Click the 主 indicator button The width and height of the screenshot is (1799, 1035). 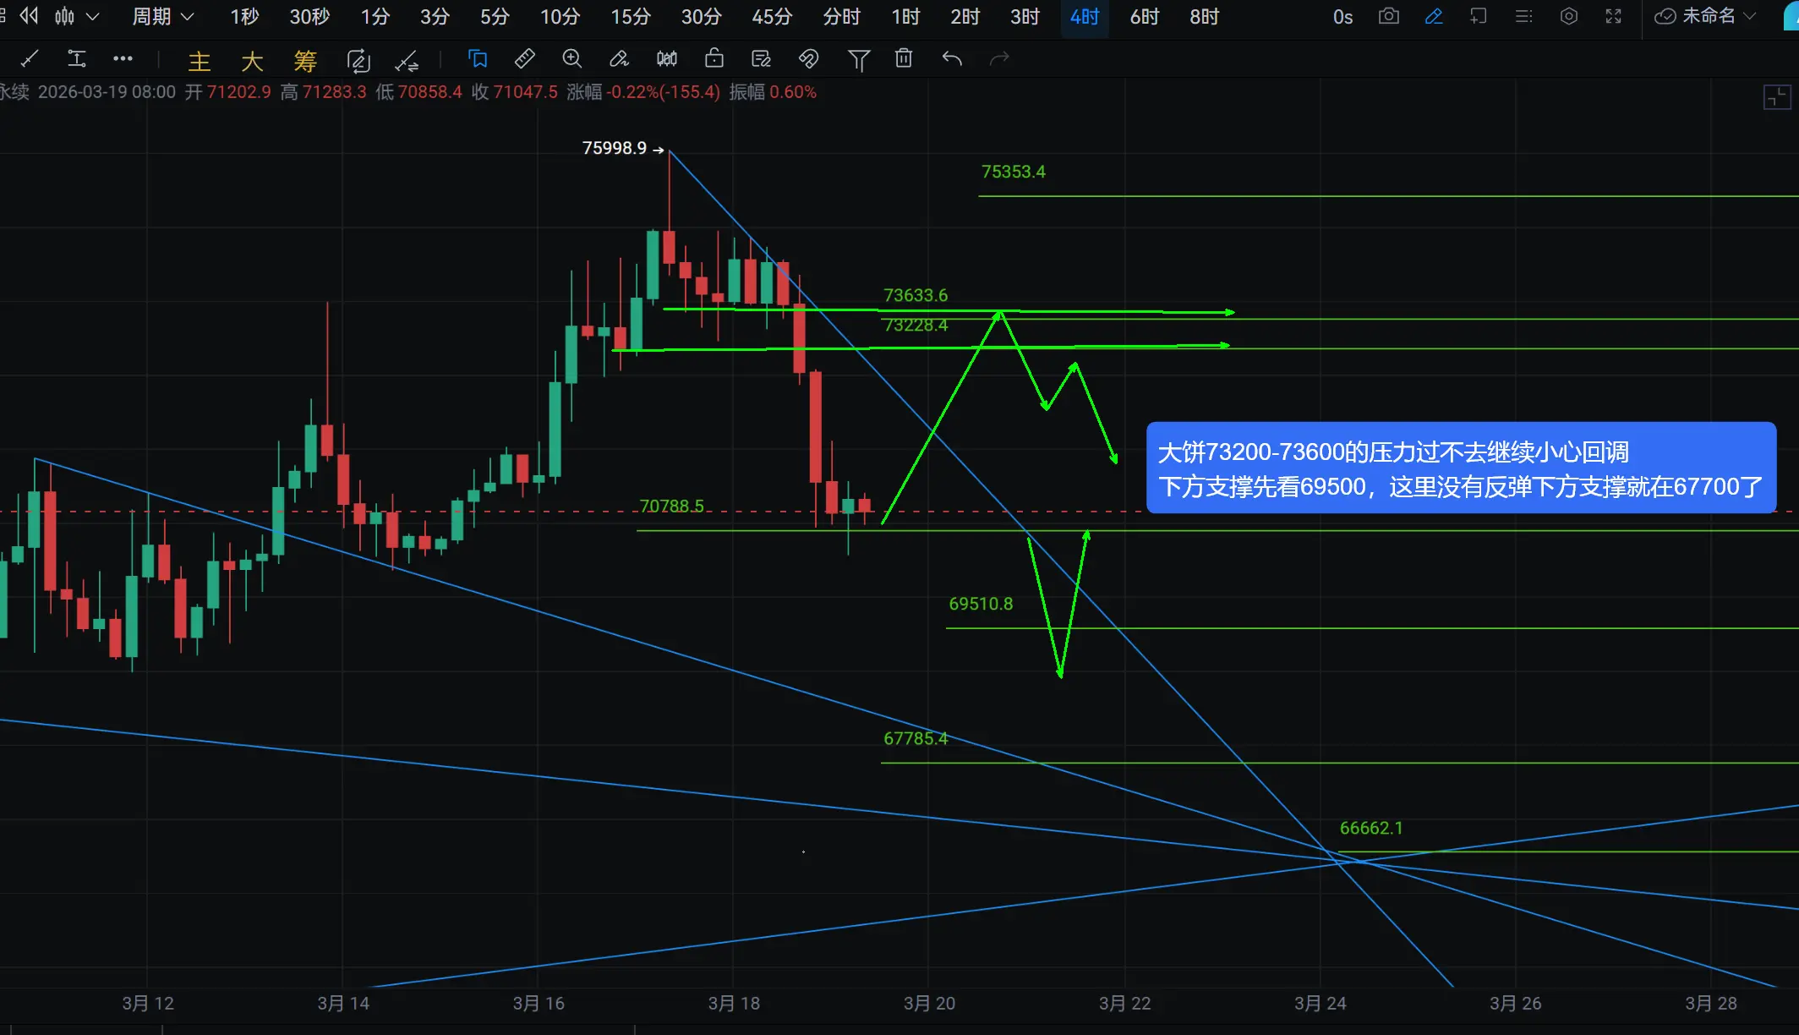click(x=200, y=60)
